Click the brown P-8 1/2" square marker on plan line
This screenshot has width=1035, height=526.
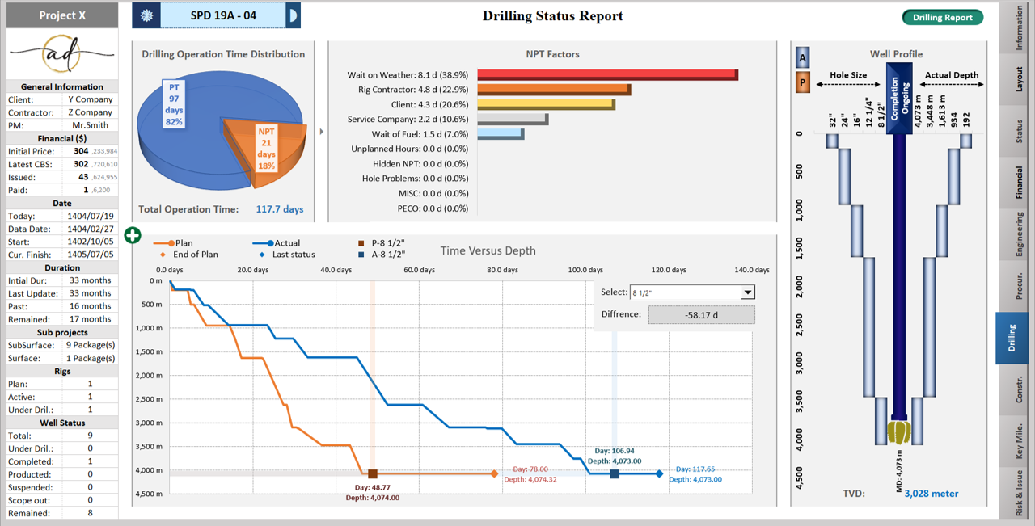point(373,474)
